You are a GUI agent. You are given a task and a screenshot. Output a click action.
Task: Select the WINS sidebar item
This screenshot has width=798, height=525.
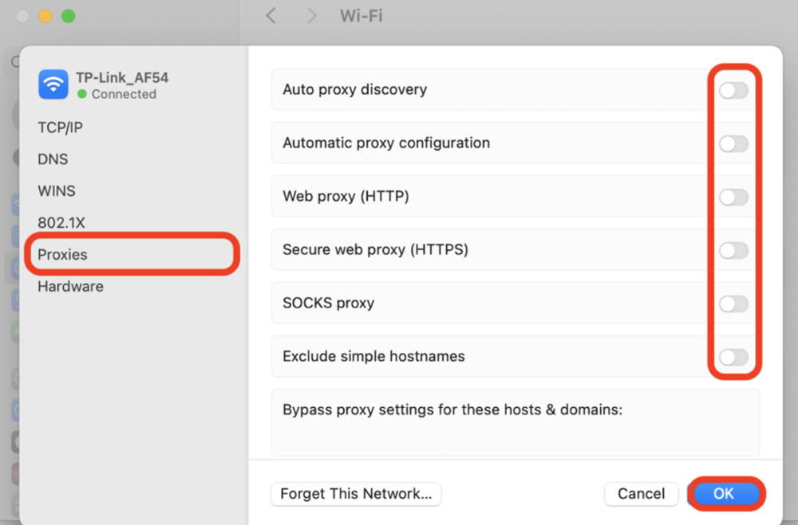pos(56,190)
